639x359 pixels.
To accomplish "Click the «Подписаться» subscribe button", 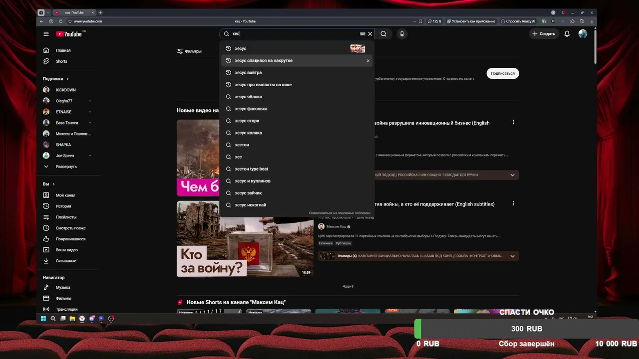I will tap(503, 73).
